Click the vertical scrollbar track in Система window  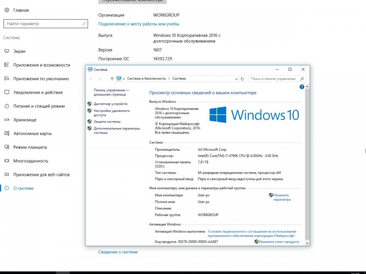[x=307, y=165]
